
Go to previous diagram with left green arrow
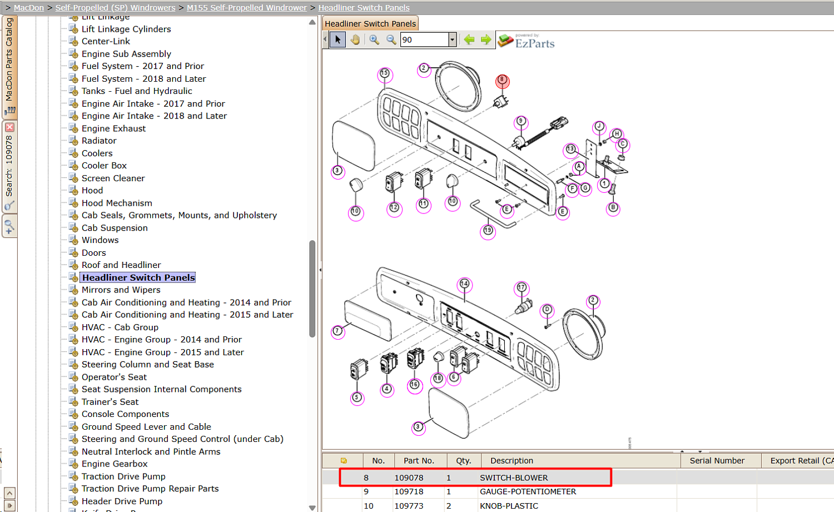click(469, 39)
